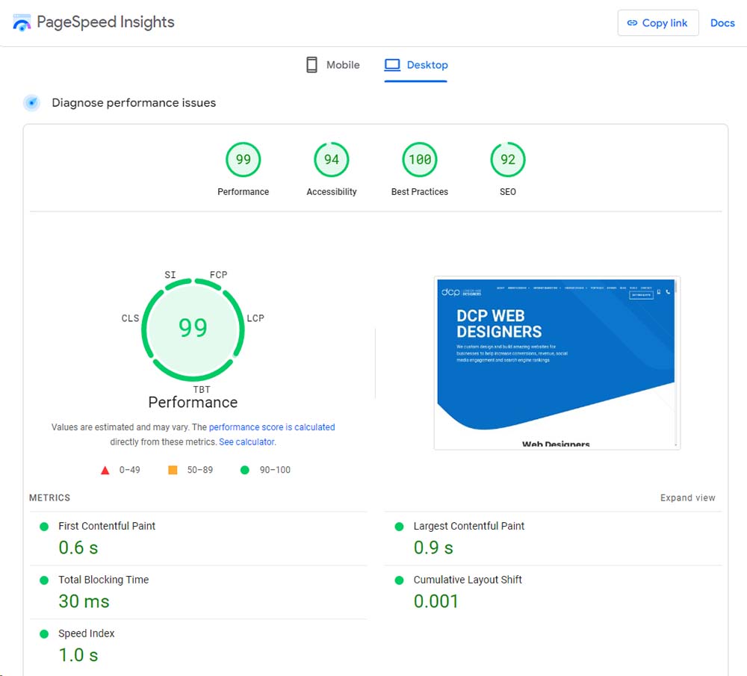
Task: Click the Copy link button
Action: coord(658,23)
